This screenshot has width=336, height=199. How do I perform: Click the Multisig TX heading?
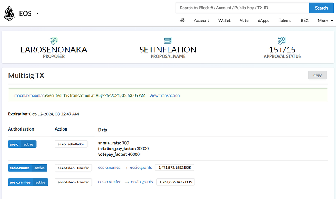pyautogui.click(x=26, y=76)
